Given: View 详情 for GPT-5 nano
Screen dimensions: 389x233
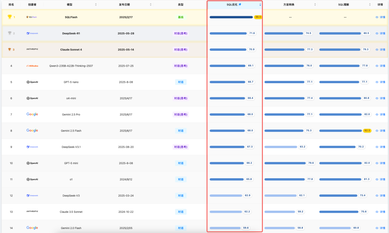Looking at the screenshot, I should 380,82.
